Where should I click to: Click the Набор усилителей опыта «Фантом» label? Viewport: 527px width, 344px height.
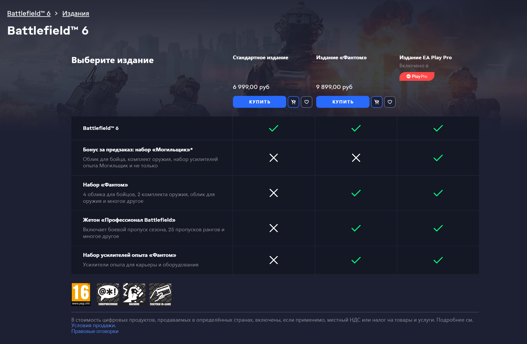[x=130, y=255]
